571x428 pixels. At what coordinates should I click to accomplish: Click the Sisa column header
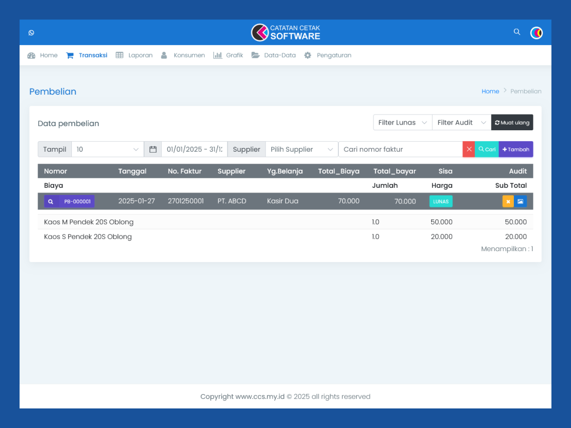[445, 171]
